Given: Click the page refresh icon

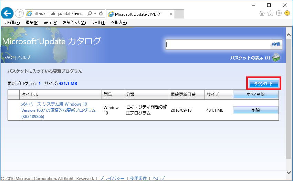Looking at the screenshot, I should tap(101, 14).
